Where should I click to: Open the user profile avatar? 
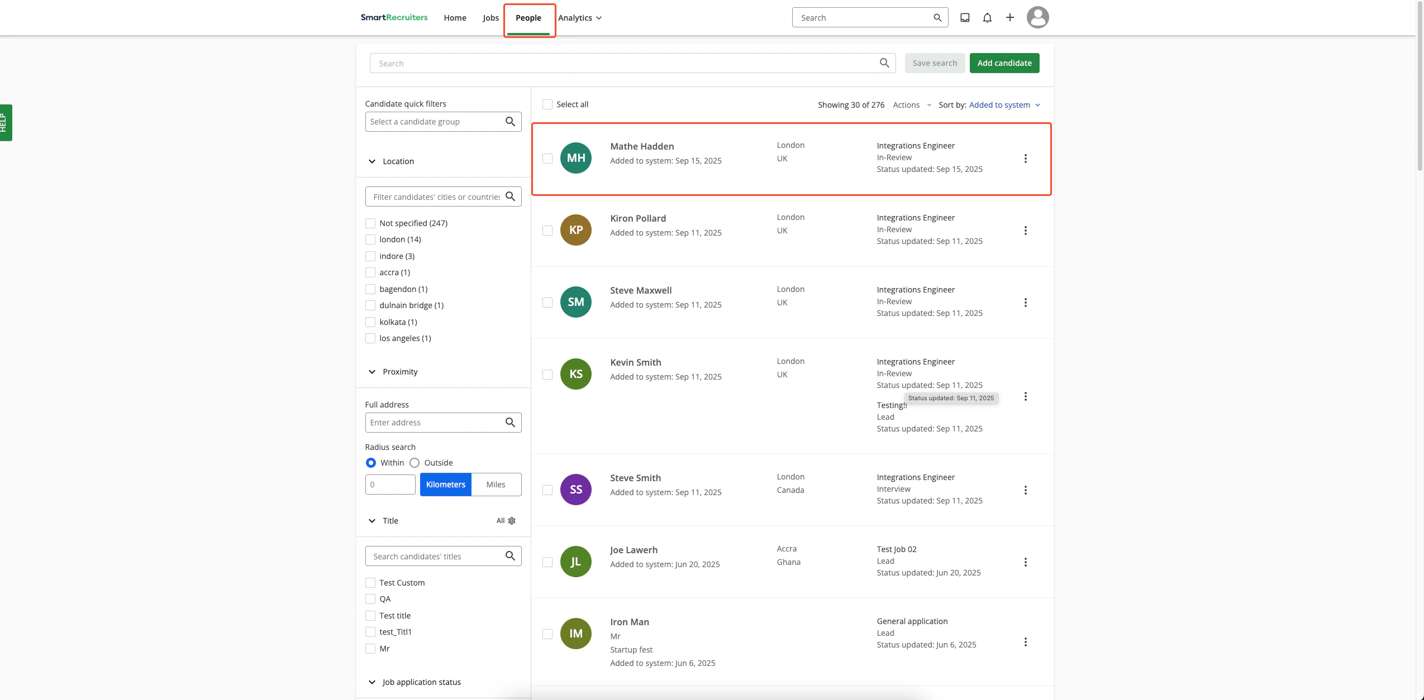pyautogui.click(x=1037, y=18)
